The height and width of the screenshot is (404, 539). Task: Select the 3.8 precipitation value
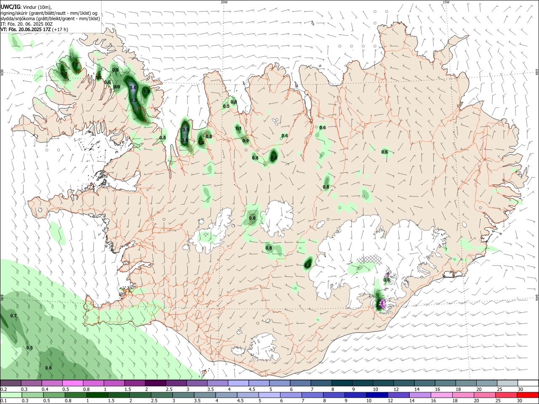(185, 140)
